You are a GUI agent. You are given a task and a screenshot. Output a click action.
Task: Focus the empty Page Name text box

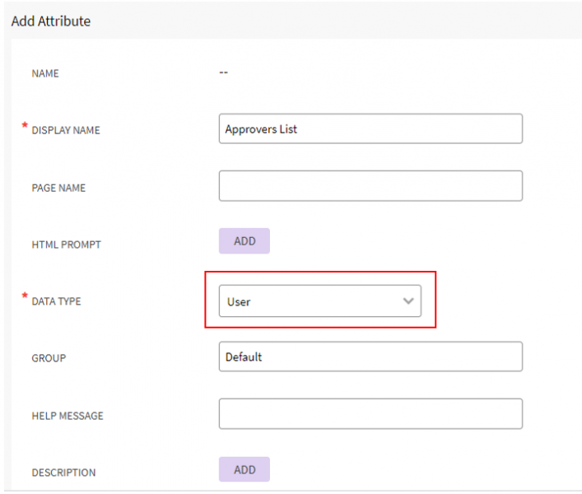[x=370, y=186]
